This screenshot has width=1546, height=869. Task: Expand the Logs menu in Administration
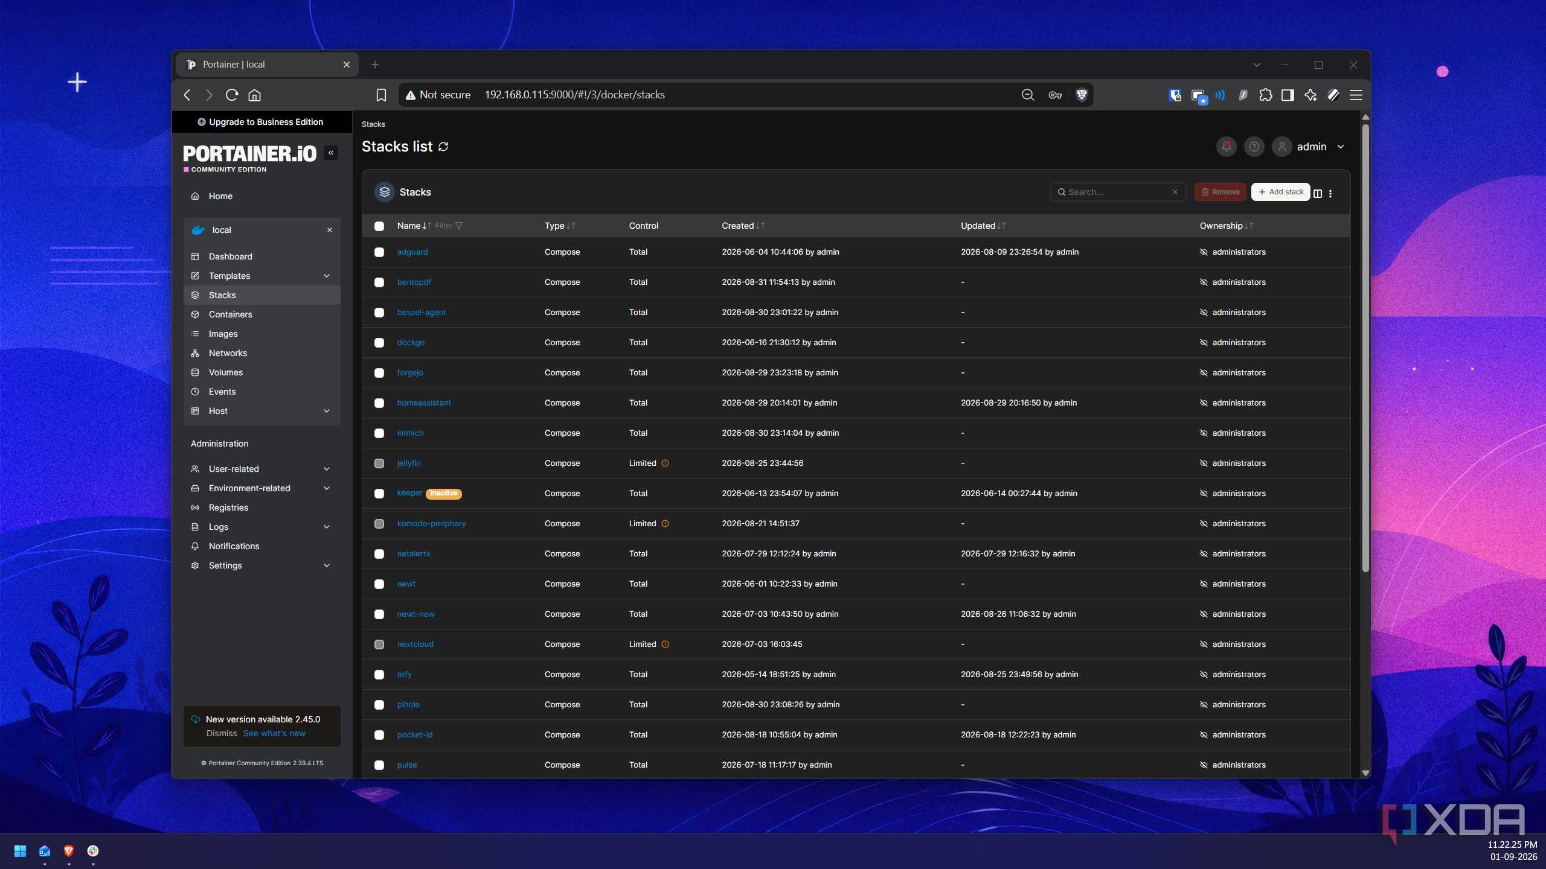pos(262,527)
